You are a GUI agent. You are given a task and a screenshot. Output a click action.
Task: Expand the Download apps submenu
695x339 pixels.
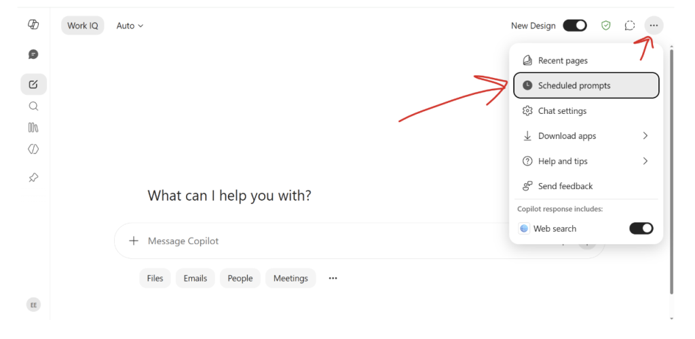(x=586, y=136)
